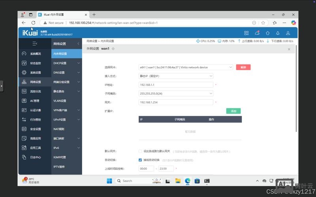Collapse the sidebar with the hamburger icon
Image resolution: width=316 pixels, height=197 pixels.
tap(35, 44)
